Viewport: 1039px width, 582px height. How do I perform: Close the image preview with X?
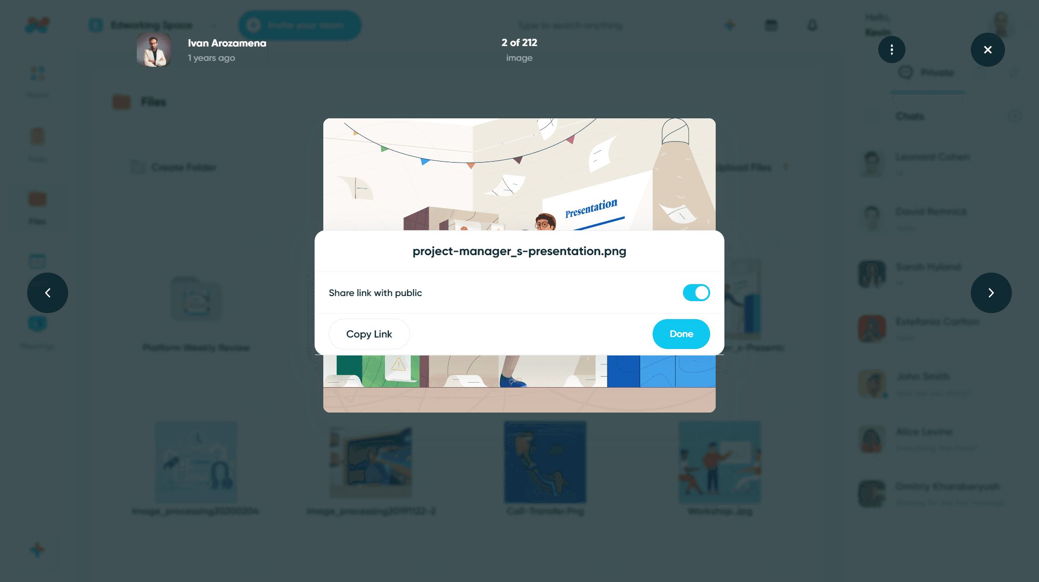(988, 50)
